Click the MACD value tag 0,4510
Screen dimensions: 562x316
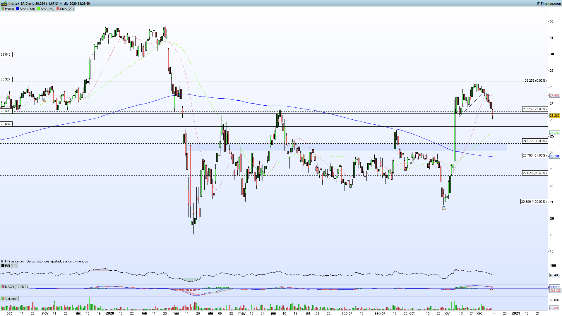[555, 287]
